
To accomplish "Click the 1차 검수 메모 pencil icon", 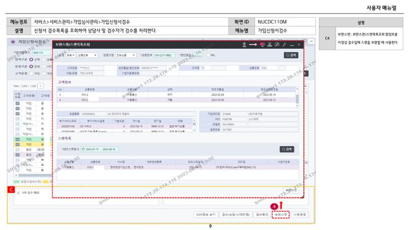I will click(18, 193).
